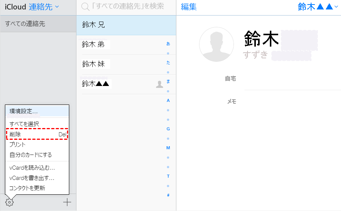Select プリント in the menu
The width and height of the screenshot is (341, 211).
coord(18,144)
